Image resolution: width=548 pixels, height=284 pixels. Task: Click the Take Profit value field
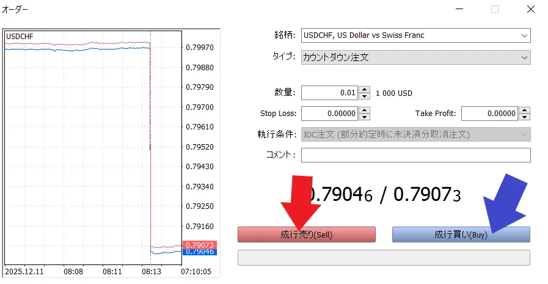[x=489, y=114]
